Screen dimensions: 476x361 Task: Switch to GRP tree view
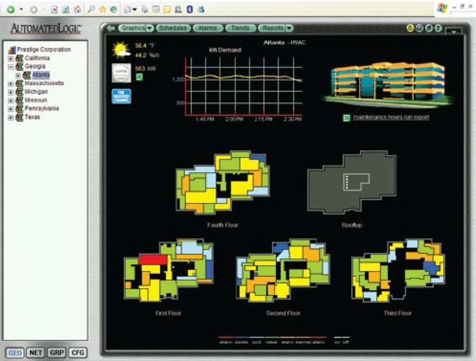[57, 353]
